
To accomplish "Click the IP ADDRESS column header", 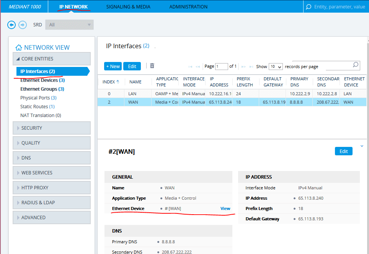I will tap(219, 82).
